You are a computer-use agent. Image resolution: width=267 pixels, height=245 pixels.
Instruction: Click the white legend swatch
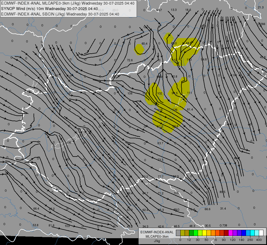point(261,233)
